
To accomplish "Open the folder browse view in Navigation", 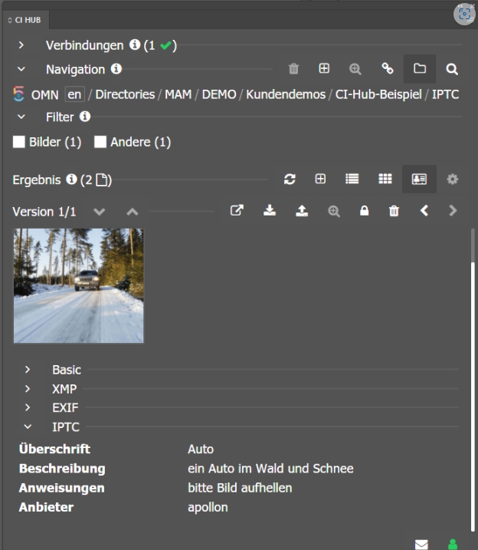I will coord(419,69).
